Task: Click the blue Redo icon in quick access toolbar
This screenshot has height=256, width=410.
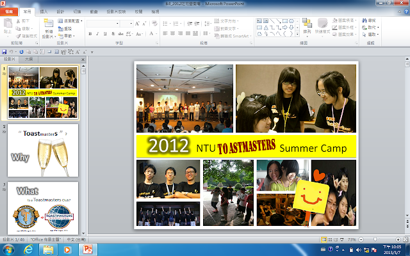Action: [x=21, y=52]
